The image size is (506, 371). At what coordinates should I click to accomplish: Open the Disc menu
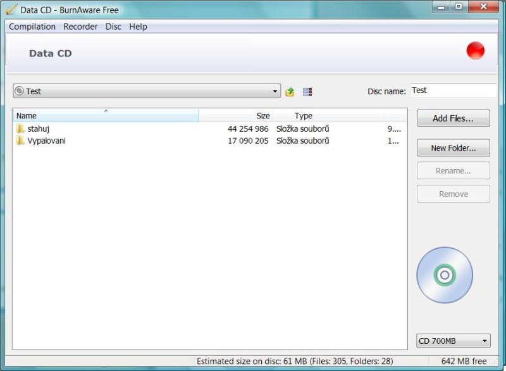(x=113, y=27)
